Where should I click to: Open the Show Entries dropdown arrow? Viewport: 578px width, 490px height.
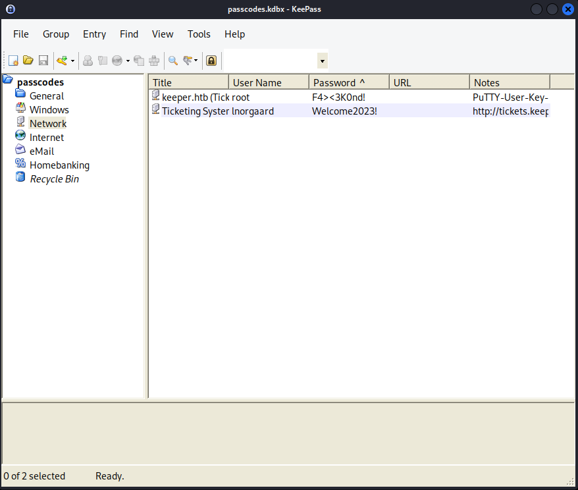[x=196, y=61]
